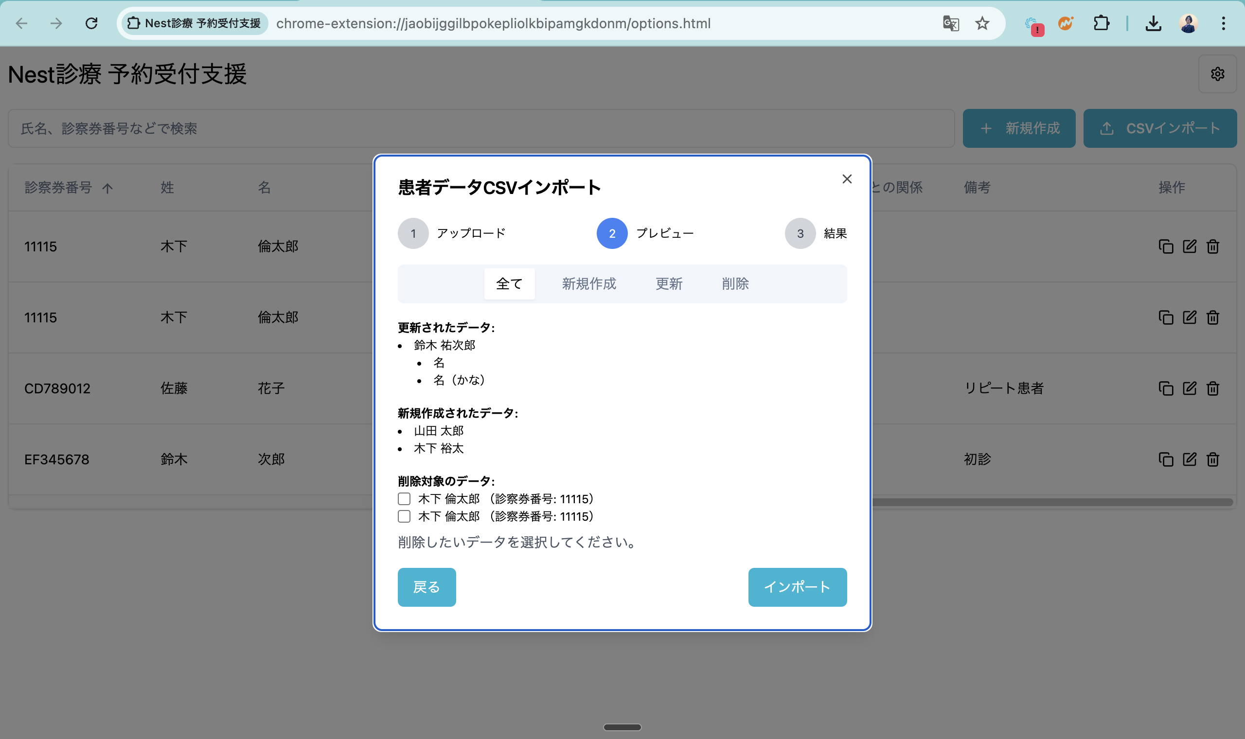Close the CSV import dialog
Viewport: 1245px width, 739px height.
click(847, 179)
